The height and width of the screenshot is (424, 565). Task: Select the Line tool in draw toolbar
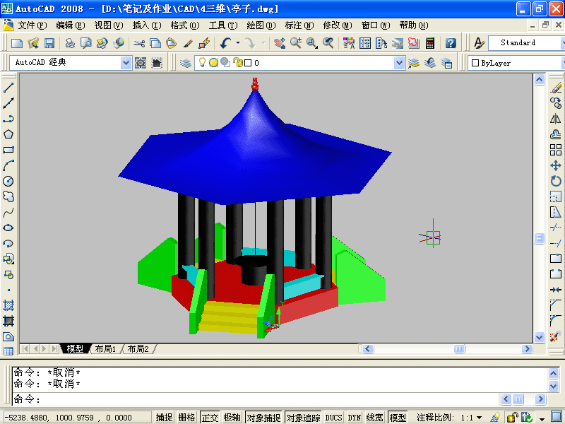click(x=8, y=88)
